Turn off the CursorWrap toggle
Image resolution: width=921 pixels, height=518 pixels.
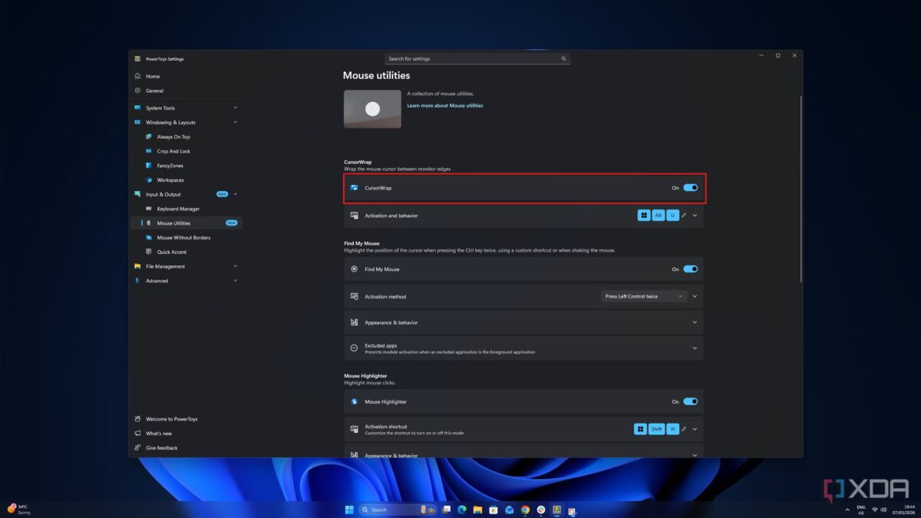pos(690,187)
